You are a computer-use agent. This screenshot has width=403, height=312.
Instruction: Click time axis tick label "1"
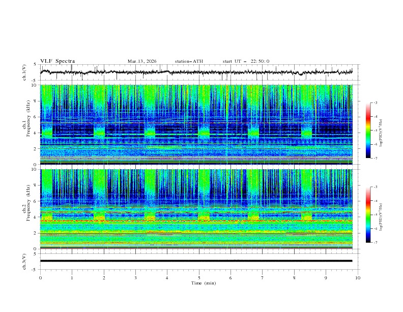(x=72, y=278)
